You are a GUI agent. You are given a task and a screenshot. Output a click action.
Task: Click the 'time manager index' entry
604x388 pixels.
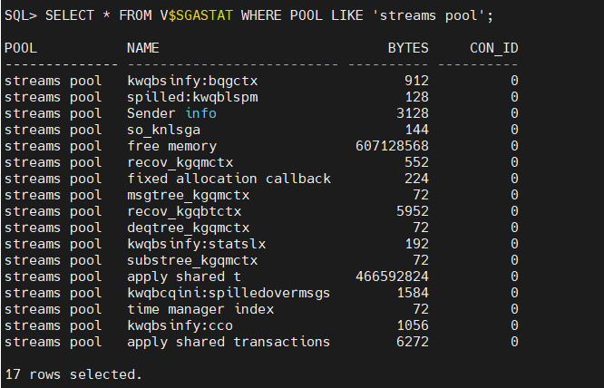(x=200, y=309)
